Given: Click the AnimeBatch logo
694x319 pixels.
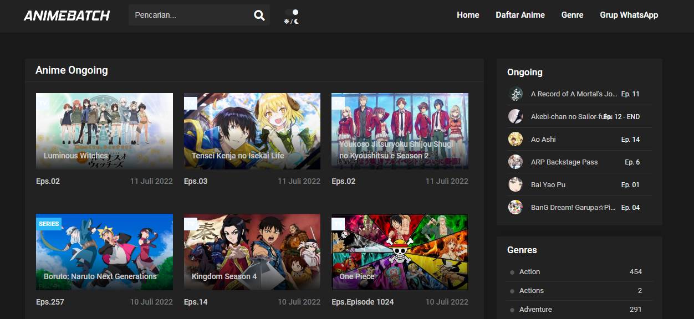Looking at the screenshot, I should coord(67,16).
